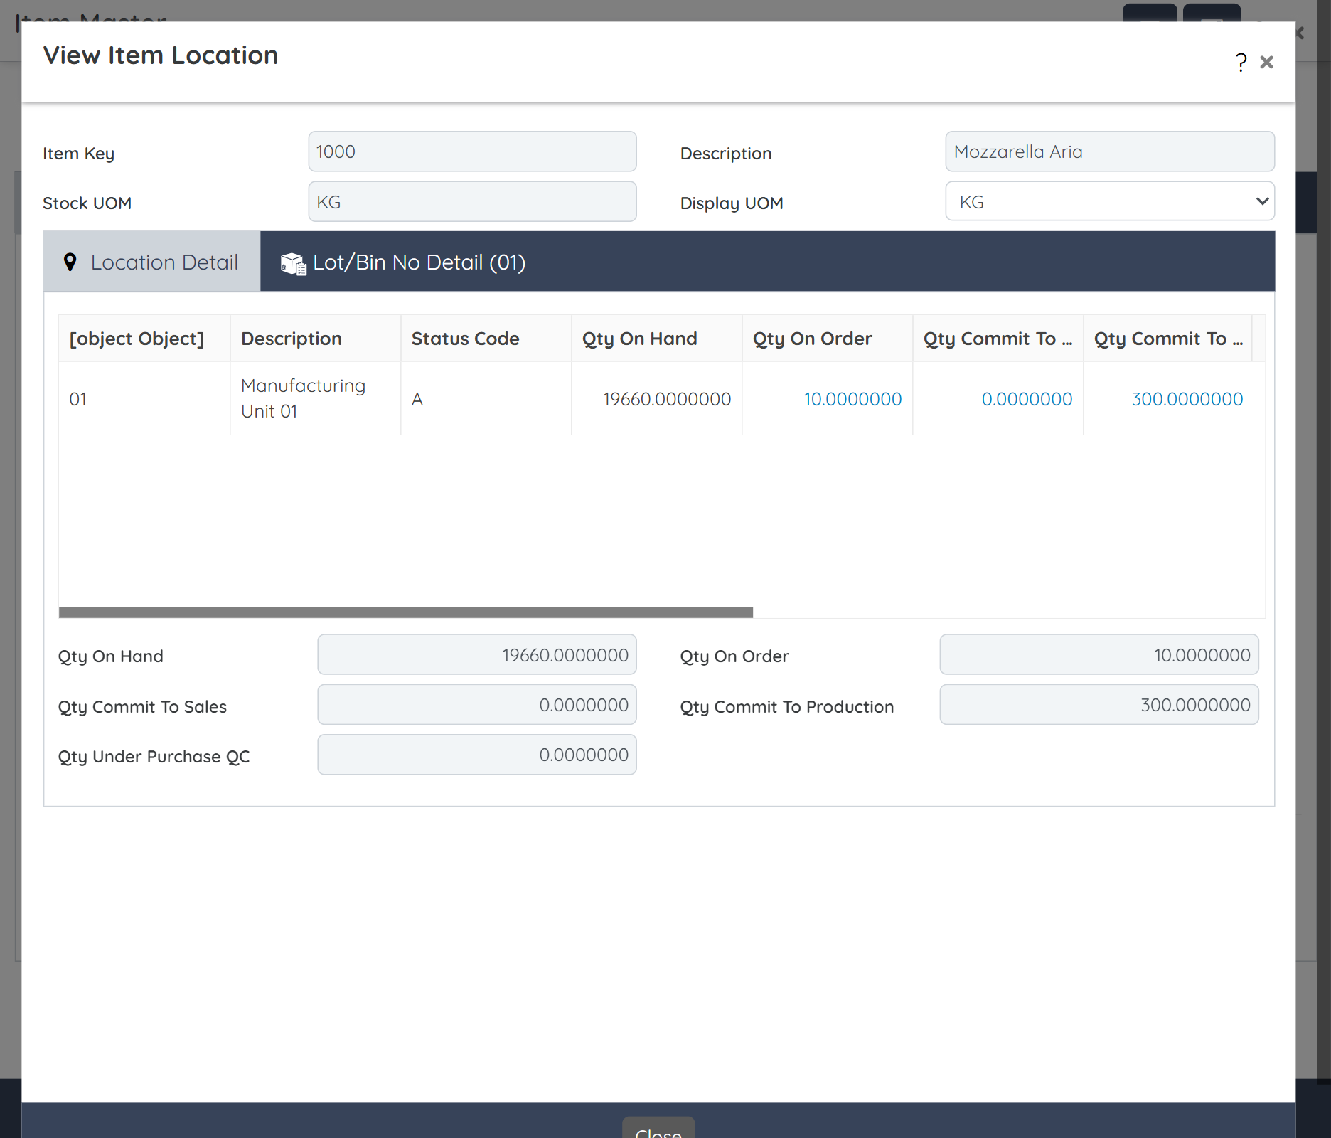Open the 300.0000000 link in grid
Image resolution: width=1331 pixels, height=1138 pixels.
pyautogui.click(x=1187, y=399)
